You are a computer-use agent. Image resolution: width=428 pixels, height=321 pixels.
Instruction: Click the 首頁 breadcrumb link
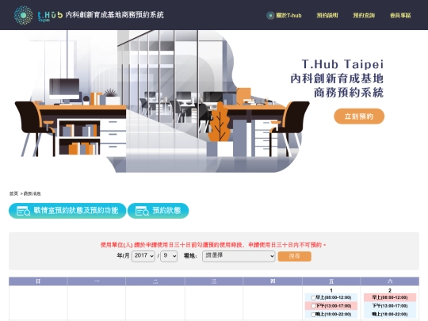coord(13,193)
